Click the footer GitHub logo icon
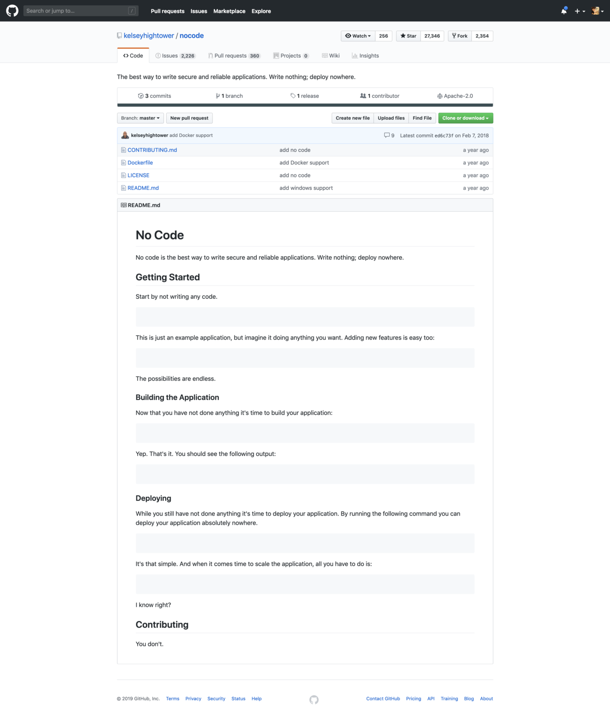 (x=314, y=699)
